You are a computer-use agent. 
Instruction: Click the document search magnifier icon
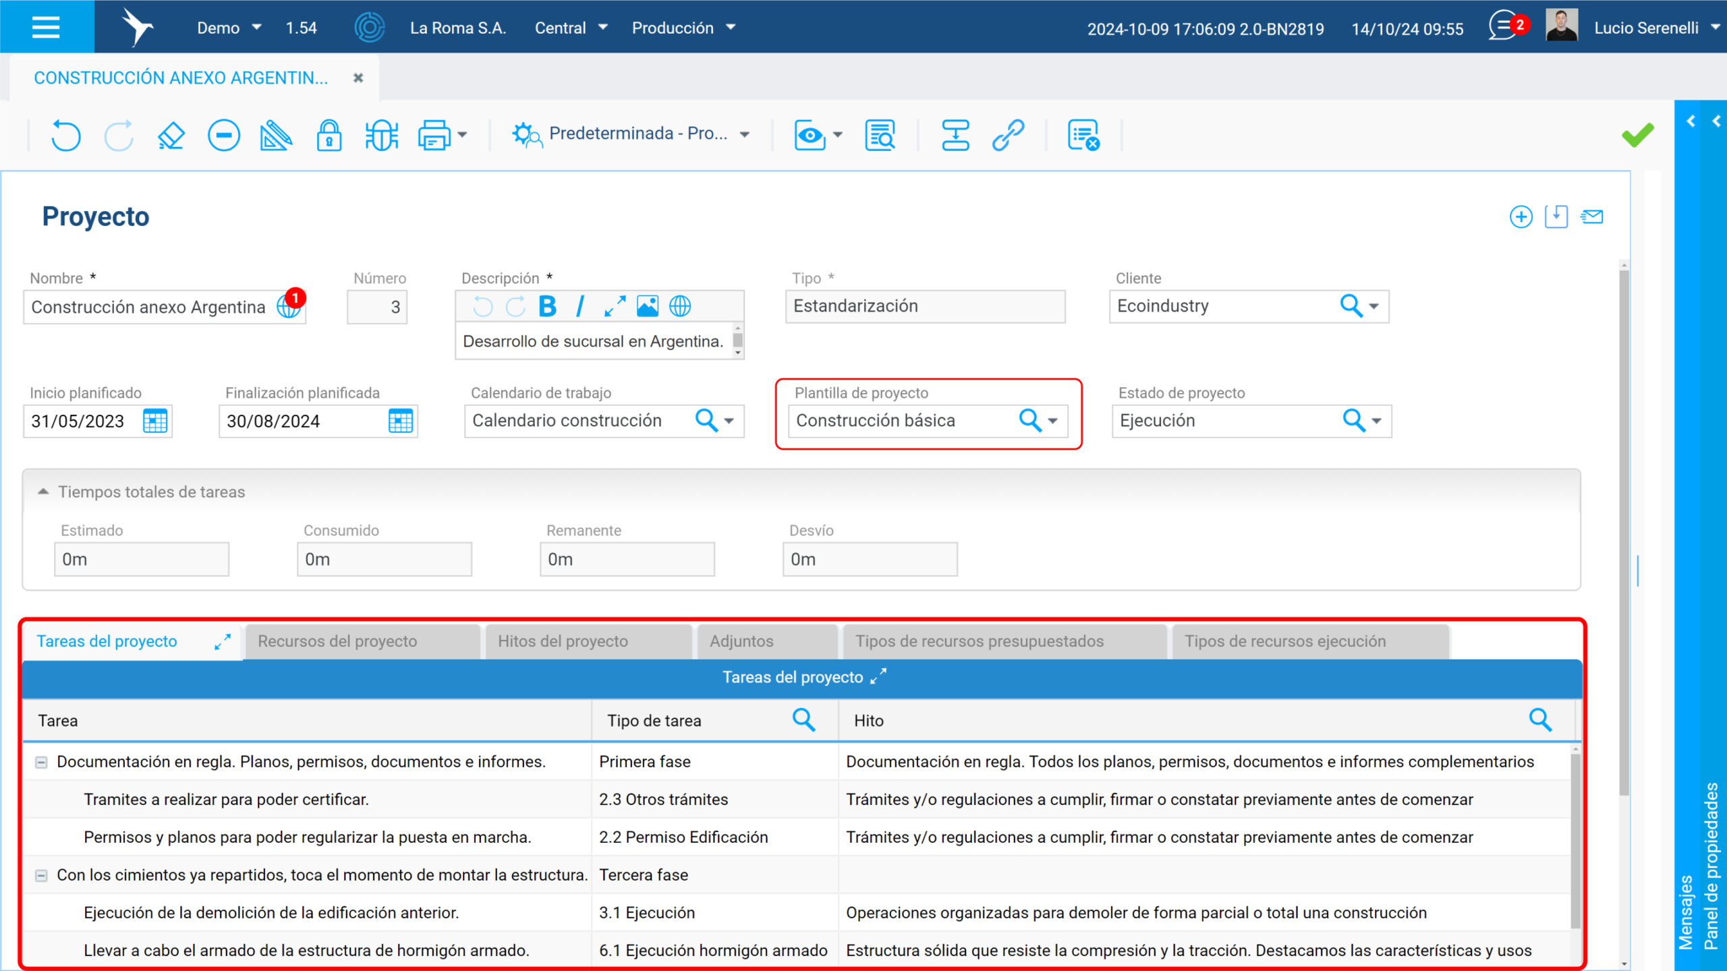click(x=880, y=135)
